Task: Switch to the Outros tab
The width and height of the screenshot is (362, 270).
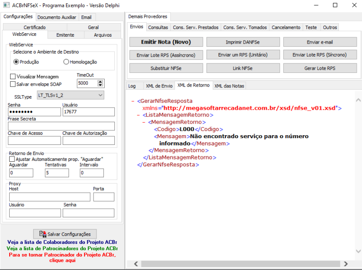Action: [x=330, y=27]
